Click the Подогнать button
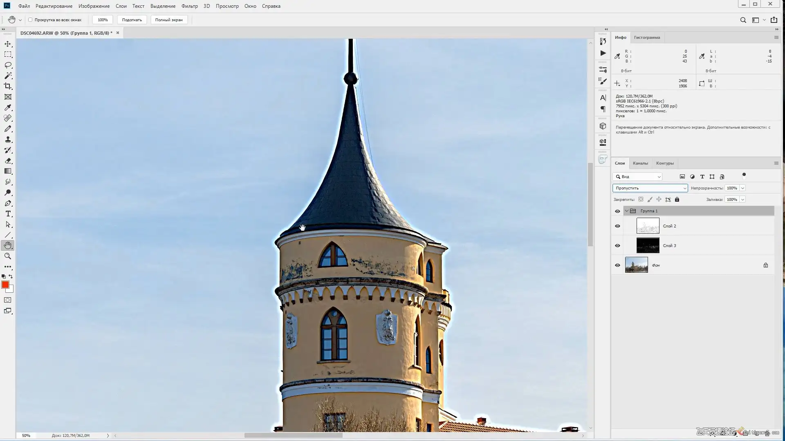This screenshot has height=441, width=785. pyautogui.click(x=132, y=20)
